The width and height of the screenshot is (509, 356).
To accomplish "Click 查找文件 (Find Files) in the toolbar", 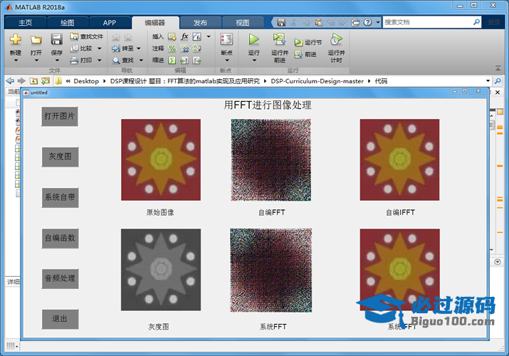I will (86, 37).
